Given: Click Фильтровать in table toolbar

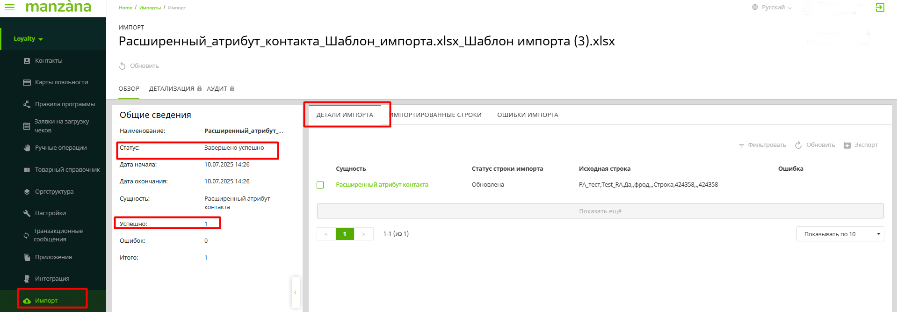Looking at the screenshot, I should pyautogui.click(x=762, y=145).
